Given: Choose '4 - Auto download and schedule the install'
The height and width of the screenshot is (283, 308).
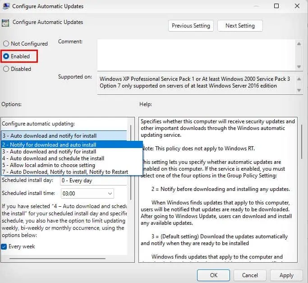Looking at the screenshot, I should click(x=72, y=158).
